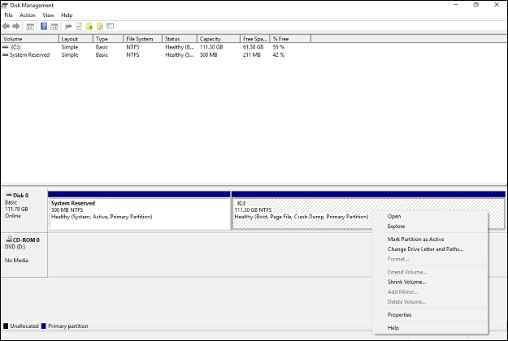Click the Disk Management title bar icon
Viewport: 508px width, 341px height.
pyautogui.click(x=5, y=5)
